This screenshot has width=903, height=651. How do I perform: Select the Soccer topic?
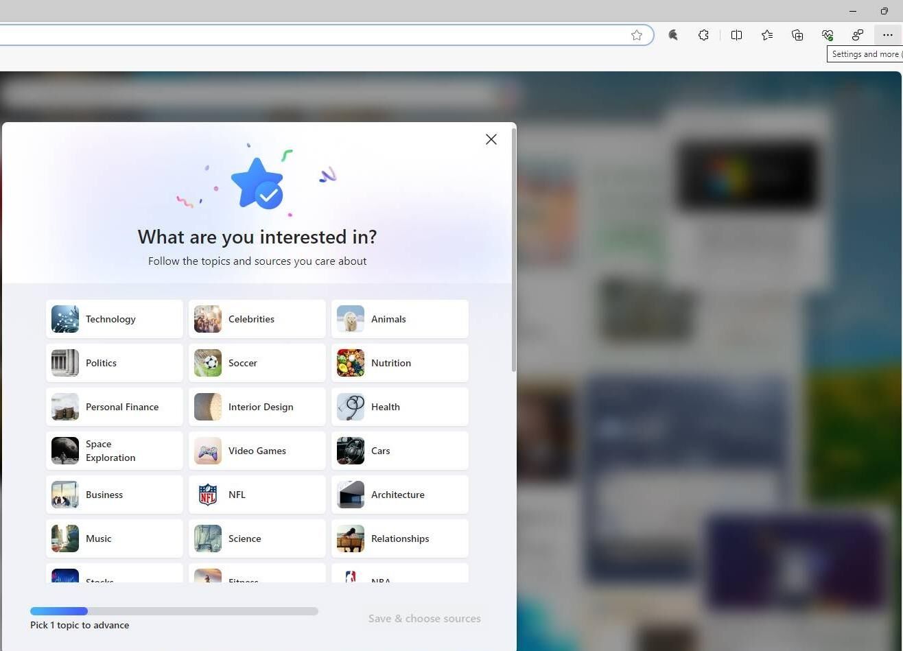[257, 363]
